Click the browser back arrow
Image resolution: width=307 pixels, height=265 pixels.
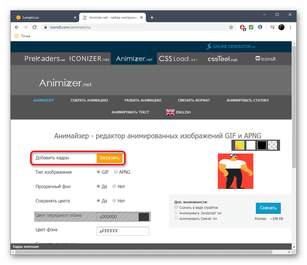click(x=16, y=27)
